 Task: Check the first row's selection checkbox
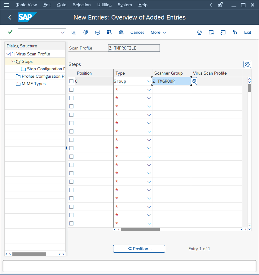(x=71, y=81)
